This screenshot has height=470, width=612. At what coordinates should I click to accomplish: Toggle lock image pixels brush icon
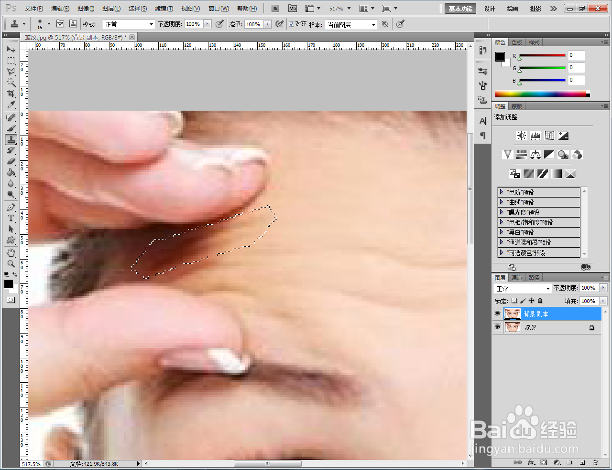523,301
